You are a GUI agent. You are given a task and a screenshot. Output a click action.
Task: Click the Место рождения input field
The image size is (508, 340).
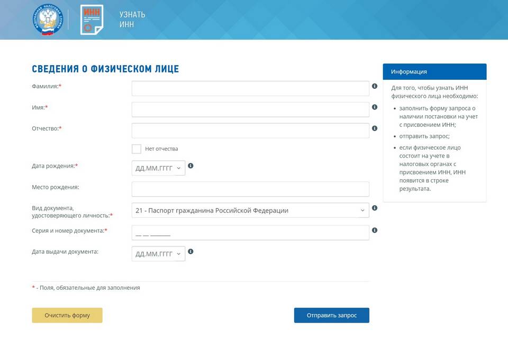click(x=250, y=189)
